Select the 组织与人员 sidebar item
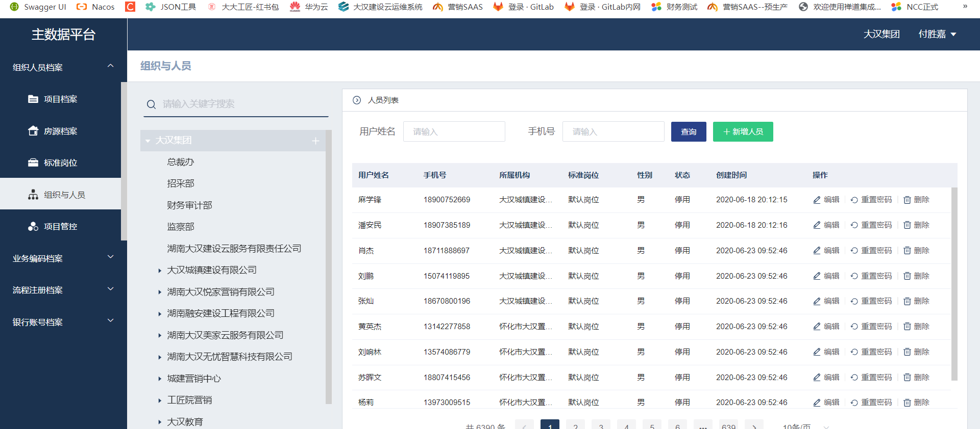The height and width of the screenshot is (429, 980). 60,195
